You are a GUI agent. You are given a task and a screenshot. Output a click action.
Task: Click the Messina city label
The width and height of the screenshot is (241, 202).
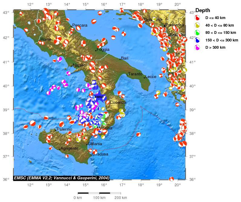point(105,128)
